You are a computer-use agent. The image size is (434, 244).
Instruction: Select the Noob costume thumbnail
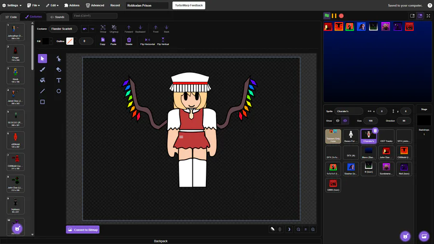click(15, 75)
